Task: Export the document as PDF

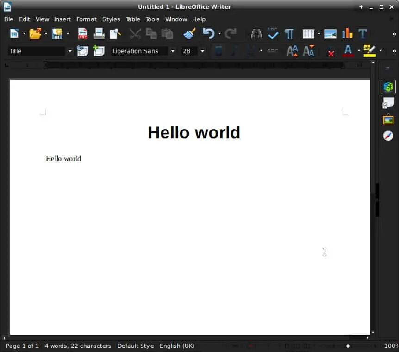Action: pyautogui.click(x=83, y=33)
